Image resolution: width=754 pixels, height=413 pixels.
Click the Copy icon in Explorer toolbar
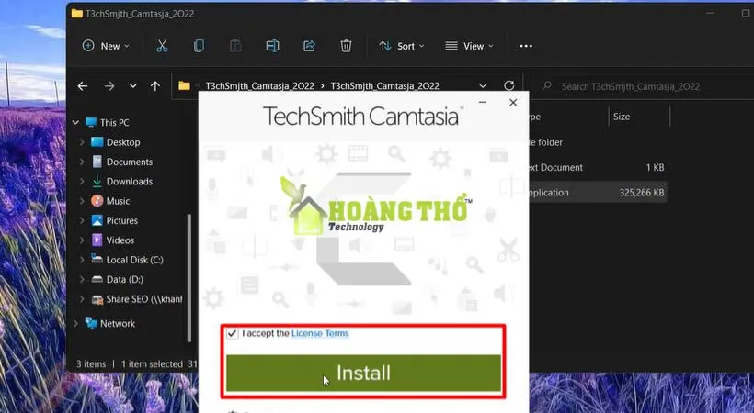tap(199, 46)
